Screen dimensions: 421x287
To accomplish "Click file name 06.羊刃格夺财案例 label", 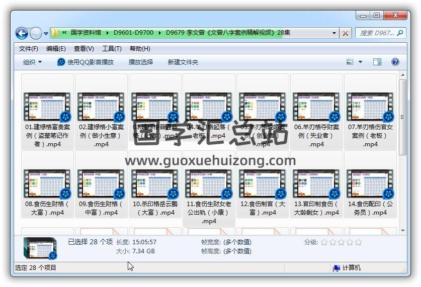I will [x=316, y=135].
